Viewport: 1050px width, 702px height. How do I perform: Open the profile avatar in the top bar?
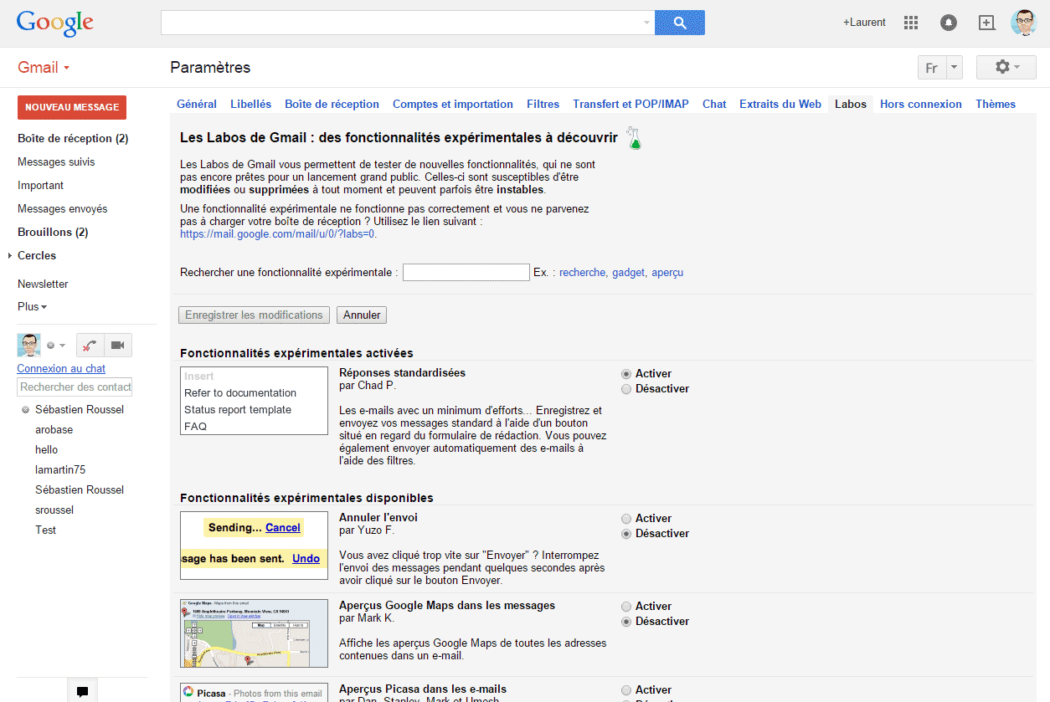coord(1024,23)
